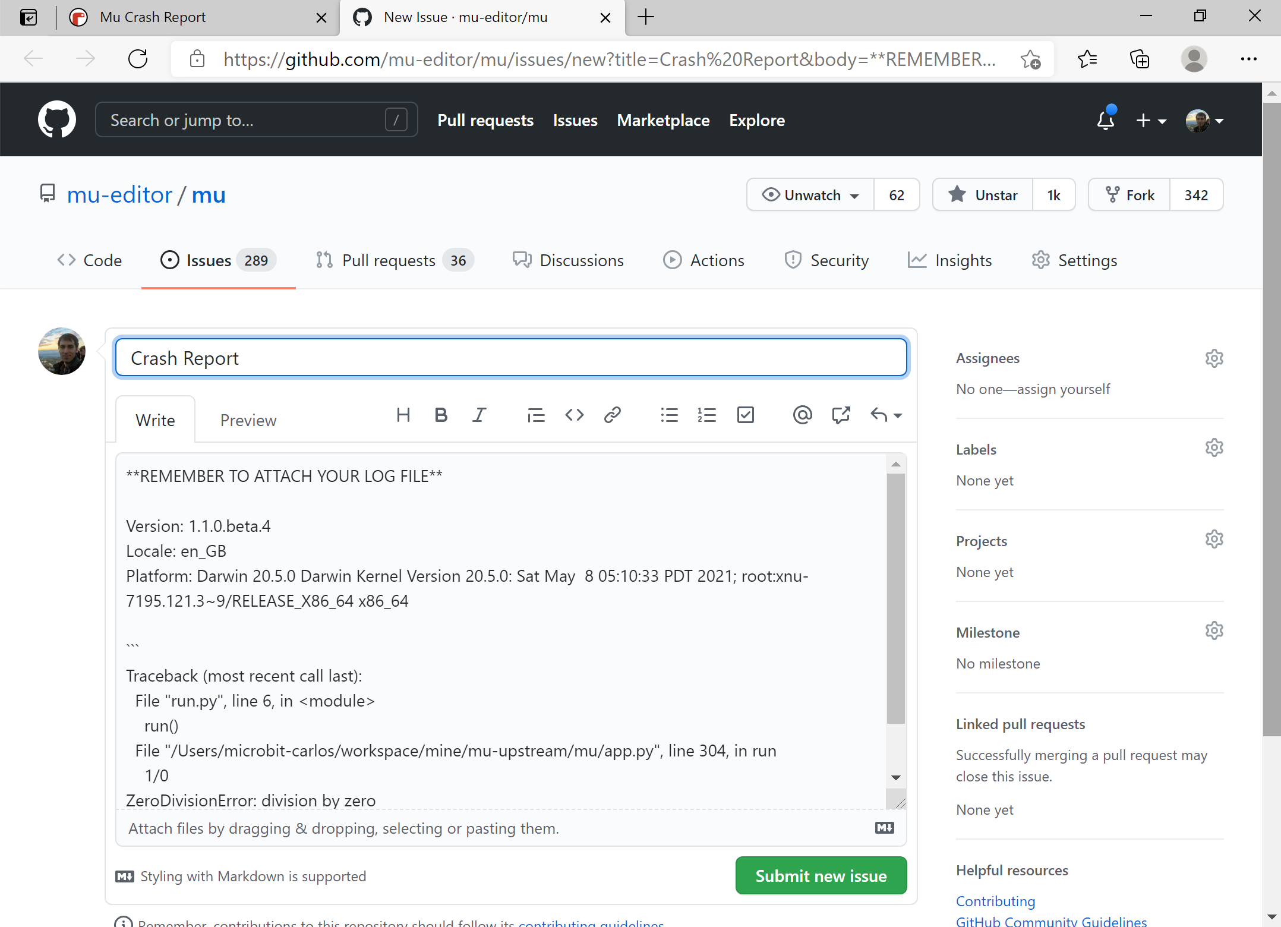1281x927 pixels.
Task: Open the notifications bell
Action: 1106,120
